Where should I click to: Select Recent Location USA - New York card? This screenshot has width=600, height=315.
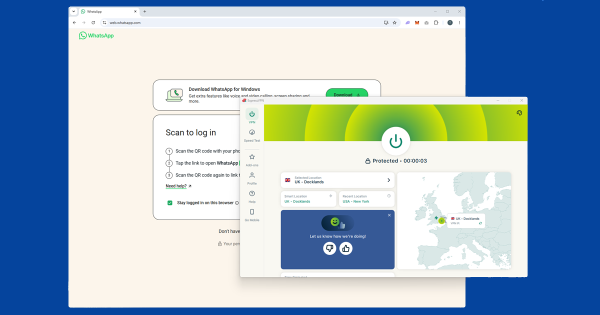pyautogui.click(x=366, y=199)
